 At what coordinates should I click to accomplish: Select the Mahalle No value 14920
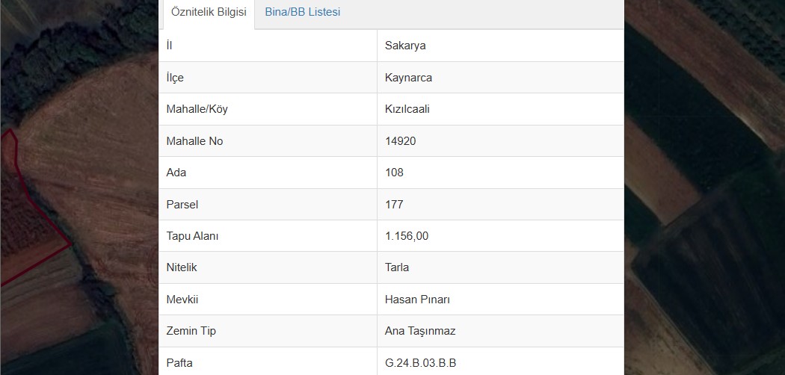tap(401, 141)
